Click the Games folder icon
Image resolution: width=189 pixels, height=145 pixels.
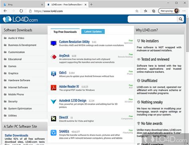coord(5,66)
